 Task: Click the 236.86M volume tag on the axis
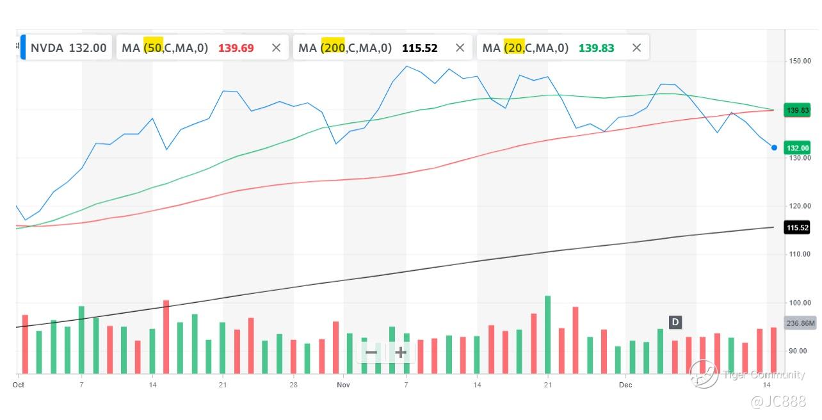point(800,323)
